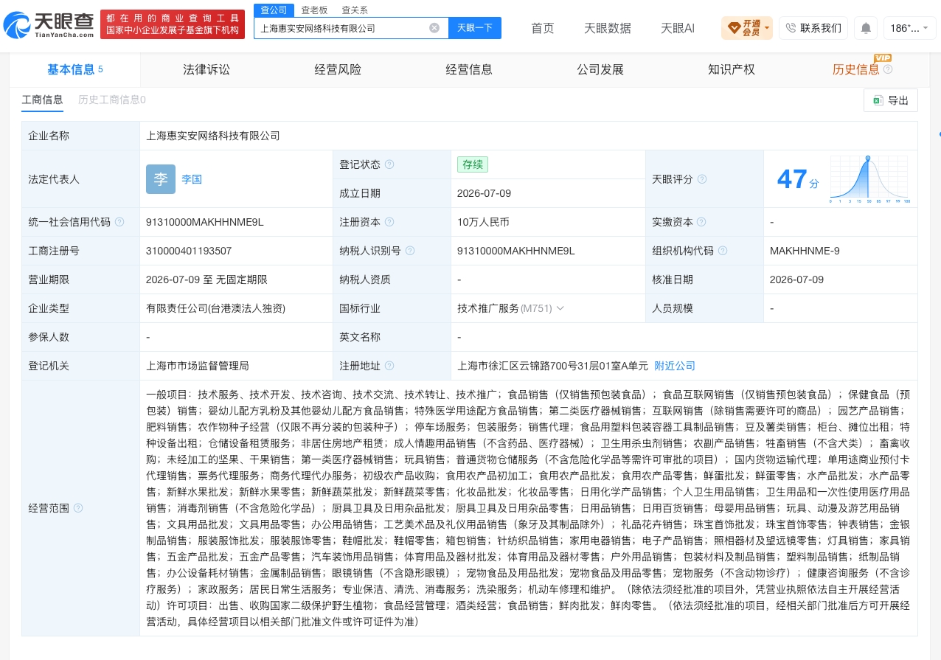Click the 47分 score value
This screenshot has height=660, width=941.
[798, 179]
